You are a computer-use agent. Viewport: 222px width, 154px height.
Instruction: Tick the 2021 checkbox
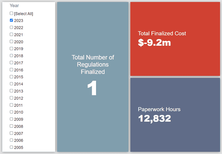coord(11,34)
